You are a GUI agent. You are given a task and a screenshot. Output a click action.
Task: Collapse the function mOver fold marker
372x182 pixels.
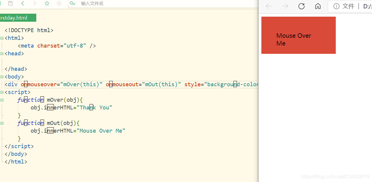click(2, 100)
